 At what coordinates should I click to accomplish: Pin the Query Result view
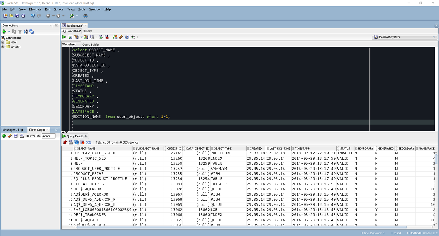point(65,142)
